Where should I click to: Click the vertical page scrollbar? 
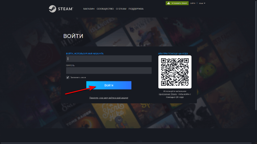tap(256, 55)
